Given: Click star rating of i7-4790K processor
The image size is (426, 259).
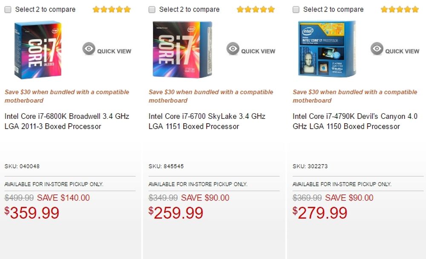Looking at the screenshot, I should click(400, 9).
